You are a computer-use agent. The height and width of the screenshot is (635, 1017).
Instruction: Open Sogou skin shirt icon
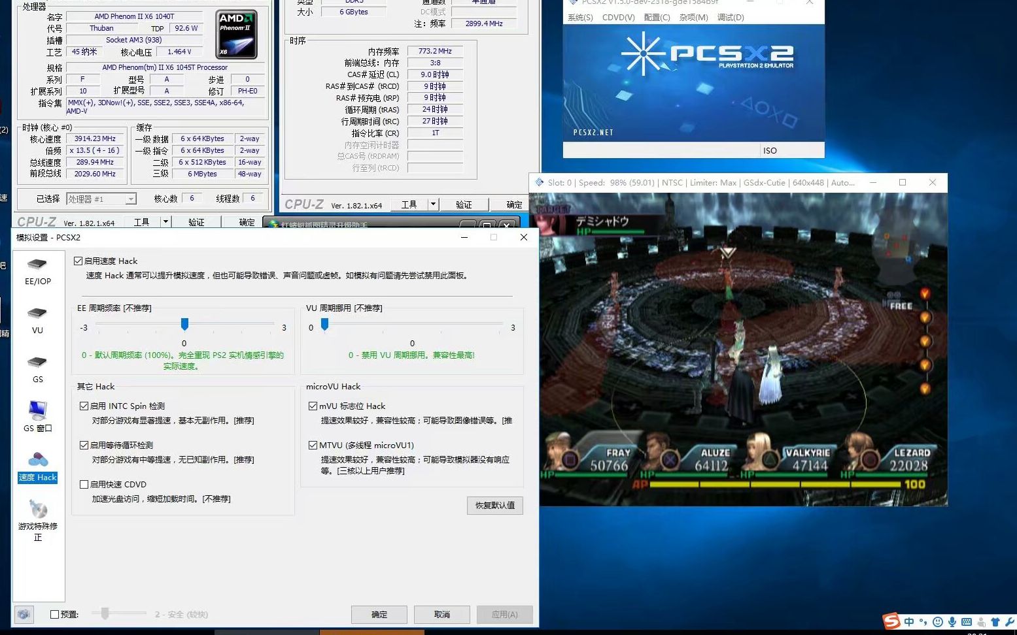point(995,622)
